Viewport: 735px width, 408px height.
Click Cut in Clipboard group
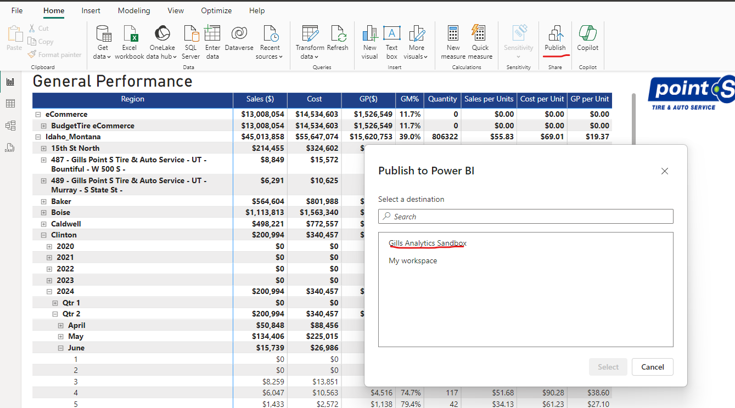[38, 29]
